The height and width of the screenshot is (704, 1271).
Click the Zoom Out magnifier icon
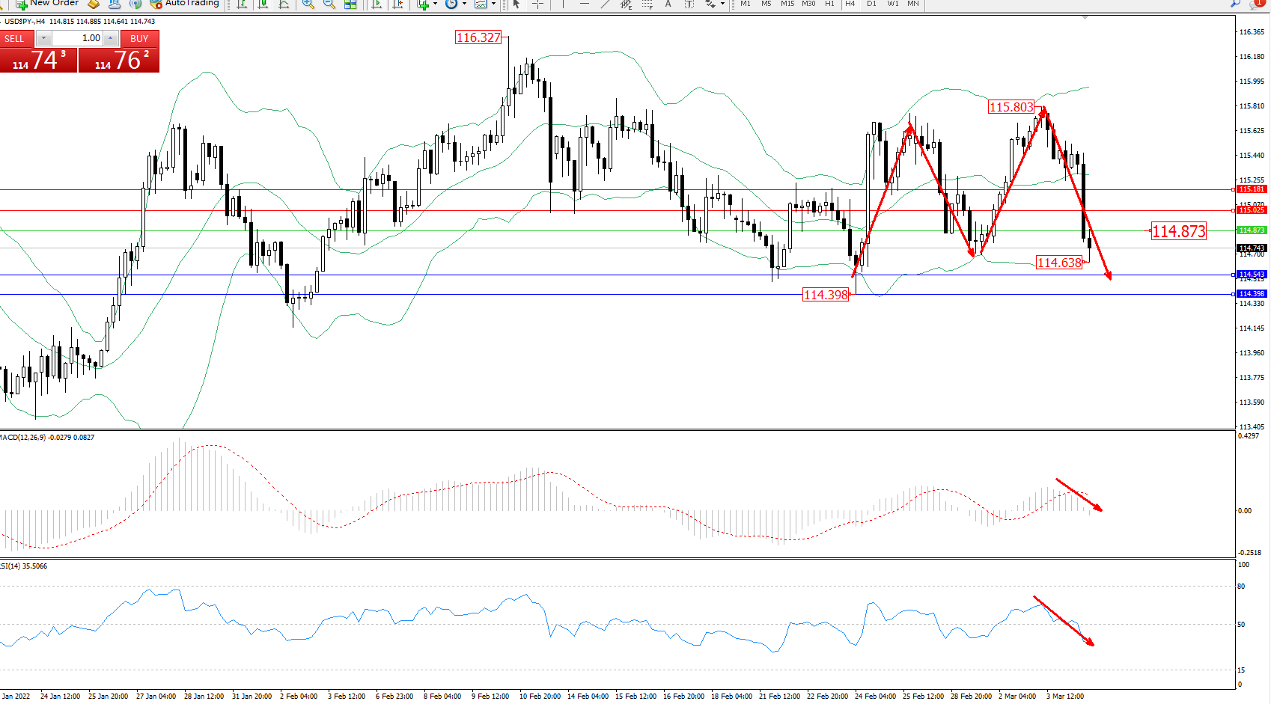tap(329, 4)
